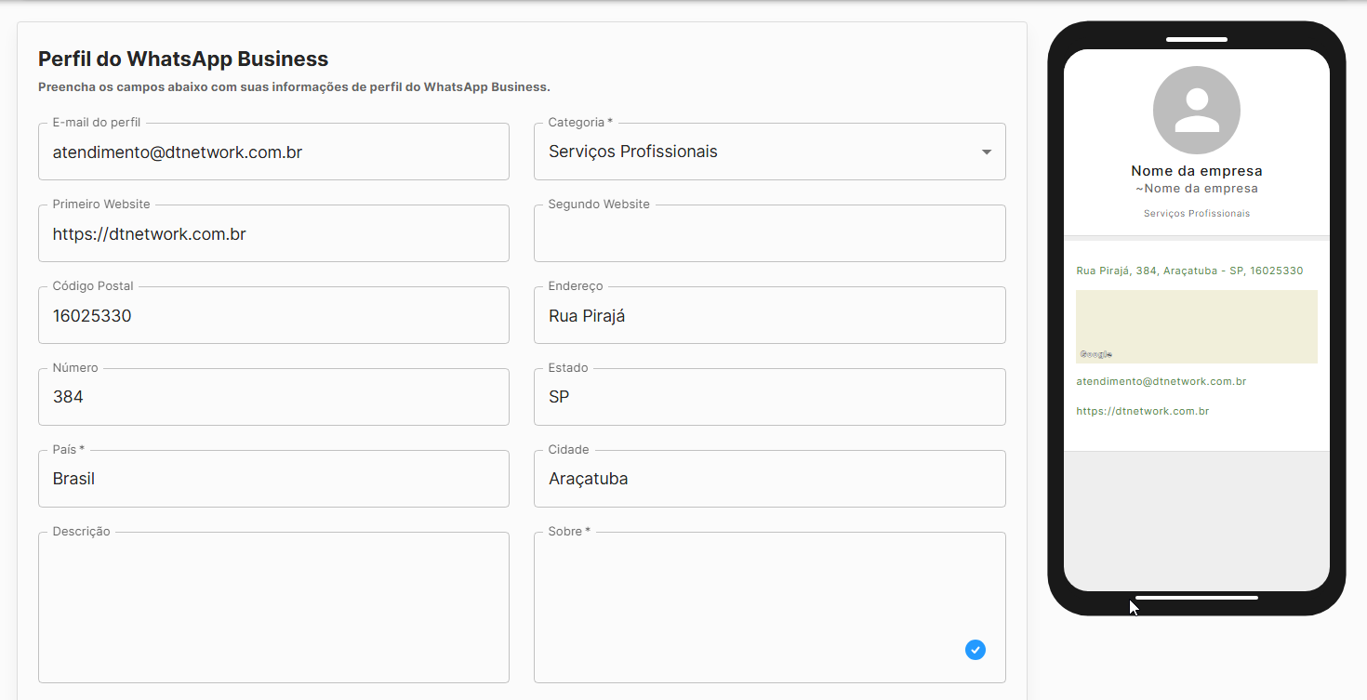Click the País field showing Brasil

coord(273,479)
